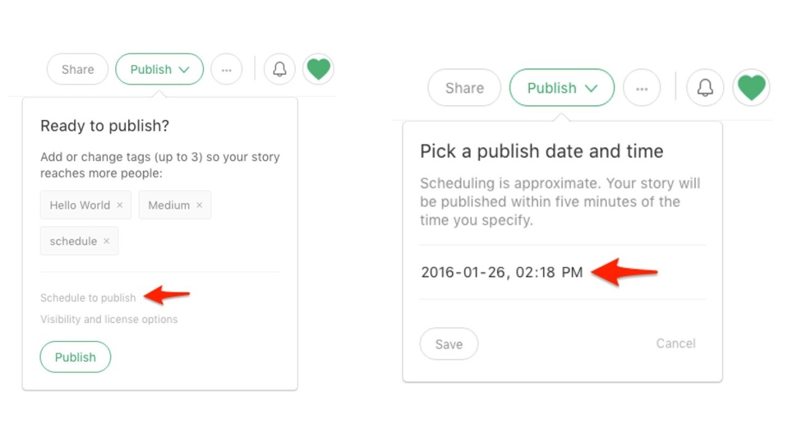Click the Share button in right toolbar
Viewport: 788px width, 443px height.
coord(464,88)
